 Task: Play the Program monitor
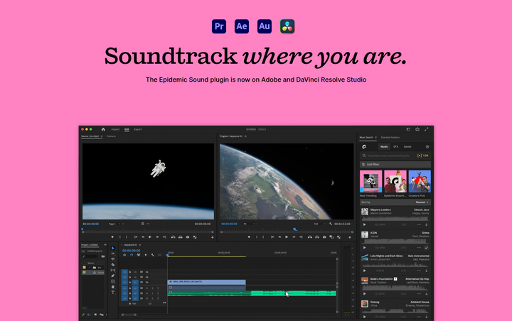(287, 236)
